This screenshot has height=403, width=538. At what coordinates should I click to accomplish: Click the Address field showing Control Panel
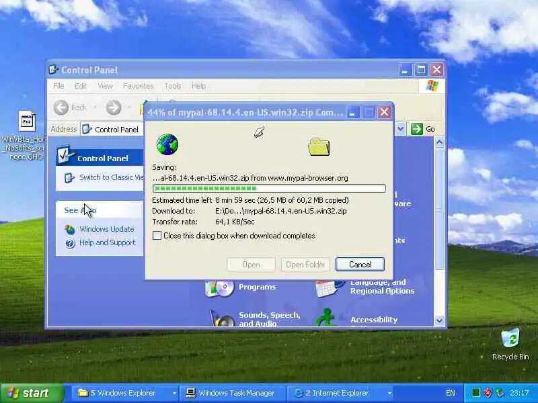coord(112,129)
